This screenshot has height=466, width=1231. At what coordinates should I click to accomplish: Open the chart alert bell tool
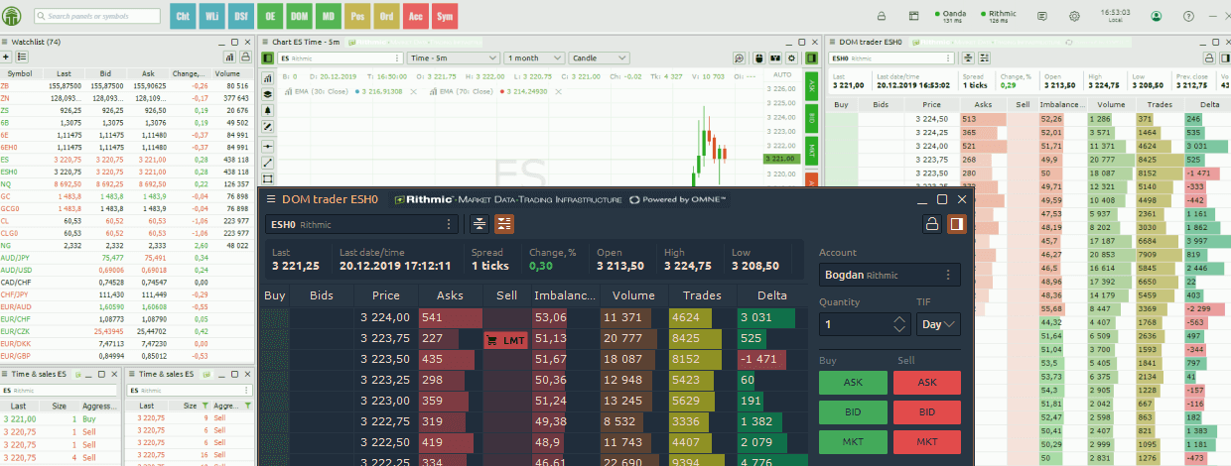268,110
